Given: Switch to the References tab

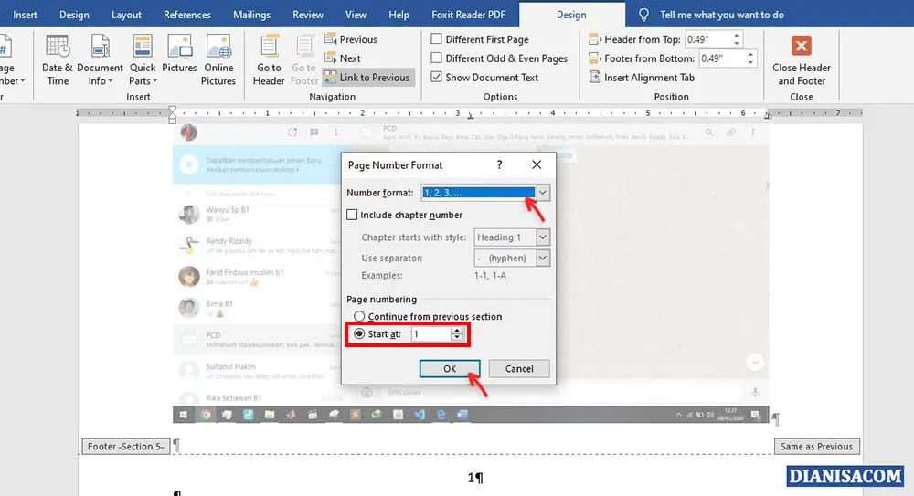Looking at the screenshot, I should pyautogui.click(x=186, y=15).
